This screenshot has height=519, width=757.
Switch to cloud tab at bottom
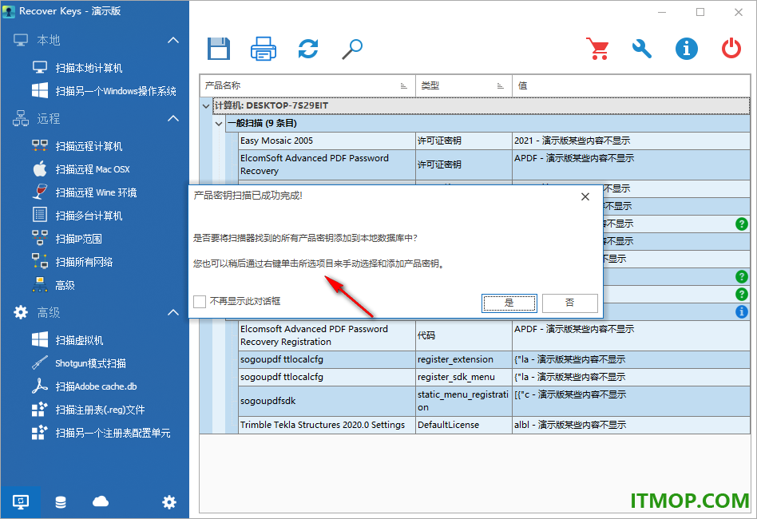point(101,502)
